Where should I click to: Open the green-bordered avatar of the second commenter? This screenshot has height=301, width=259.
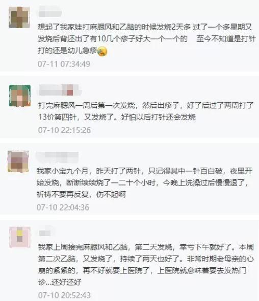click(20, 96)
